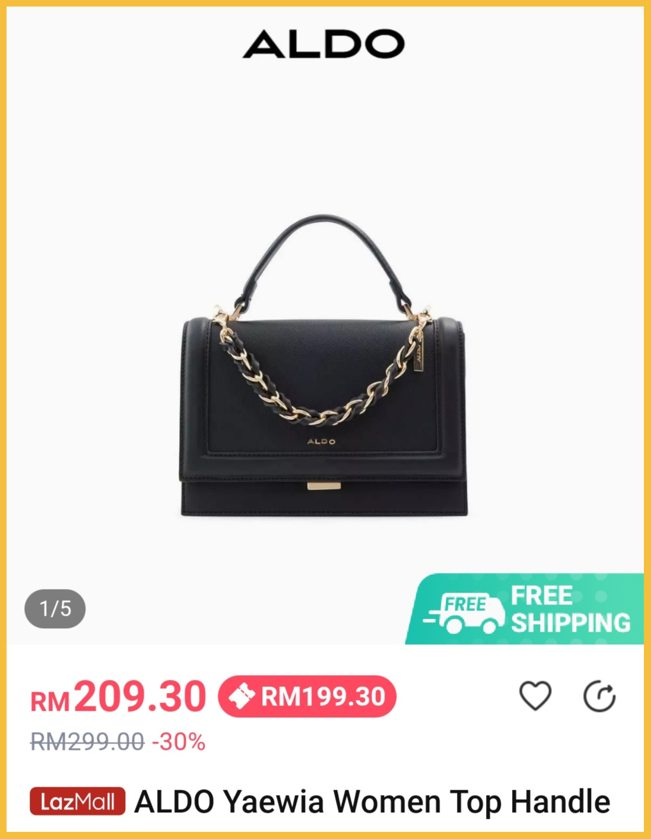The width and height of the screenshot is (651, 839).
Task: Tap the FREE SHIPPING banner text
Action: point(570,609)
